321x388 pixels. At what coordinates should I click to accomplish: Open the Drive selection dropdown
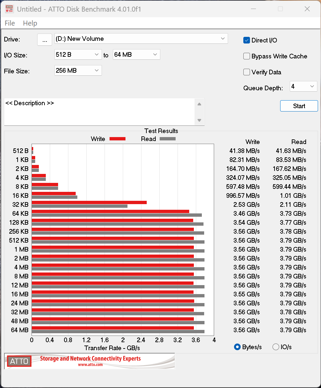141,39
